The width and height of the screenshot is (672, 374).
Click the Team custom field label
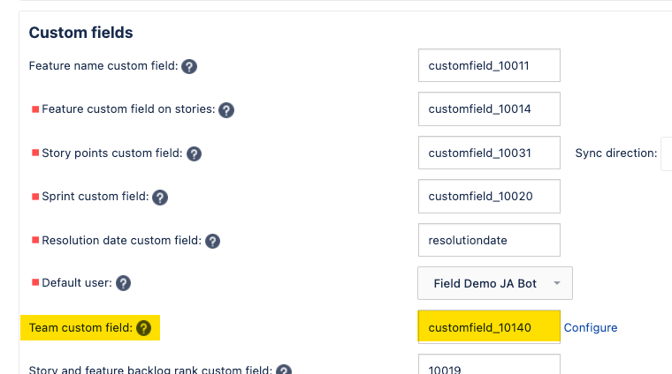coord(80,328)
